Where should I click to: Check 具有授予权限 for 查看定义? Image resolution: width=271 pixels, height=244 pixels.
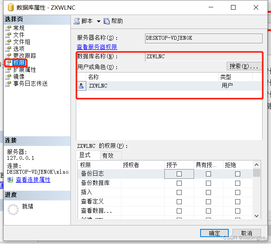pyautogui.click(x=208, y=202)
